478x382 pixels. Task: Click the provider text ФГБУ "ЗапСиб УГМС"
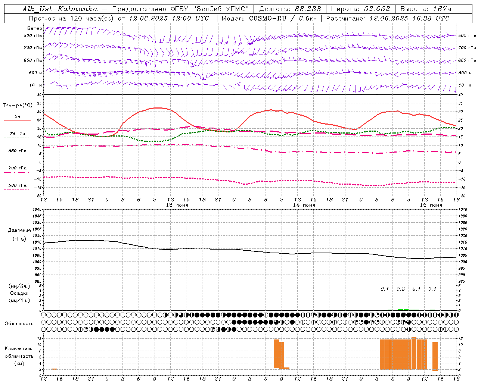pos(210,9)
